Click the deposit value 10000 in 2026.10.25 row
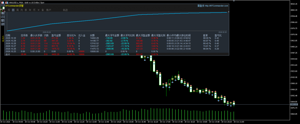Screen dimensions: 300x124 tap(81, 51)
